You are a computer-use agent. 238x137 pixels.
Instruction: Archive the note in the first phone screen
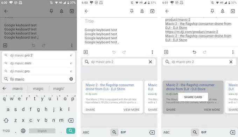pos(72,11)
